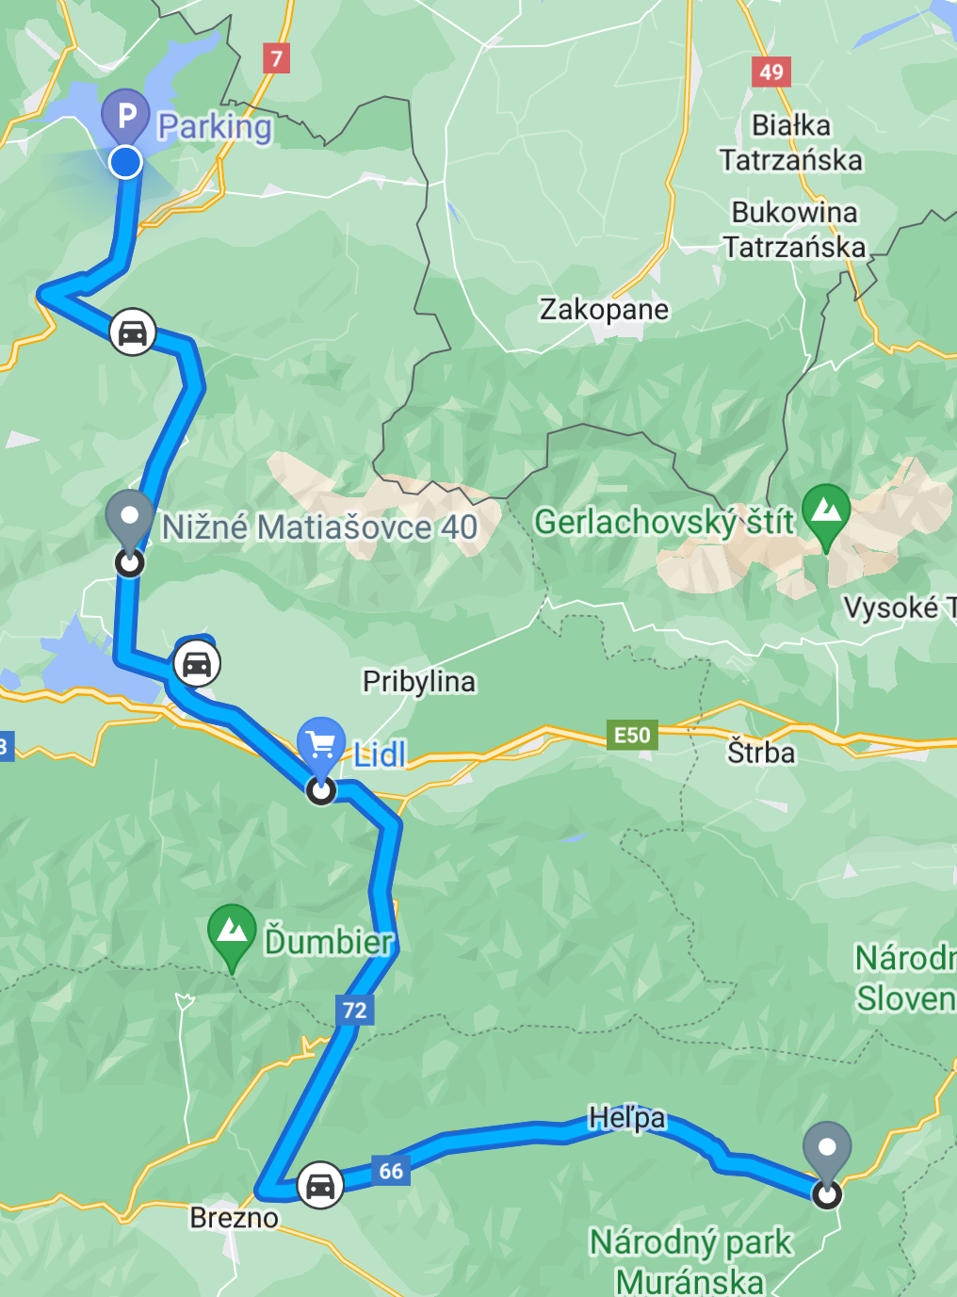This screenshot has width=957, height=1297.
Task: Click the Heľpa town label
Action: coord(627,1118)
